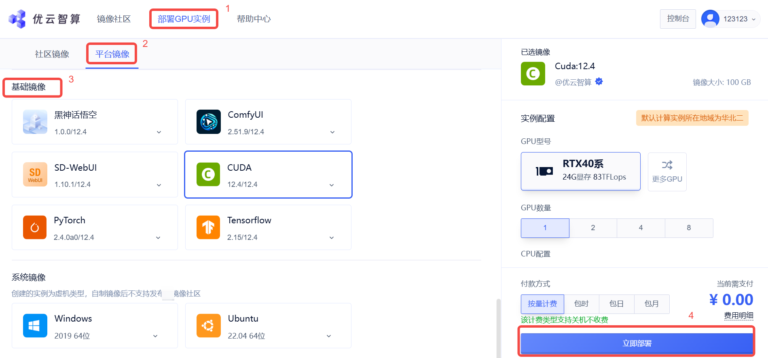Click the @优云智算 publisher link
The width and height of the screenshot is (768, 358).
pos(573,82)
